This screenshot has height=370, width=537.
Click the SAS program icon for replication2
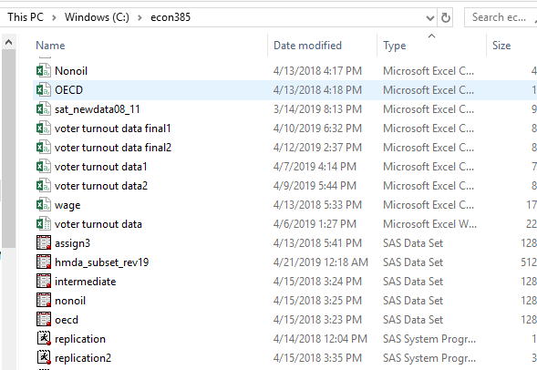point(44,357)
